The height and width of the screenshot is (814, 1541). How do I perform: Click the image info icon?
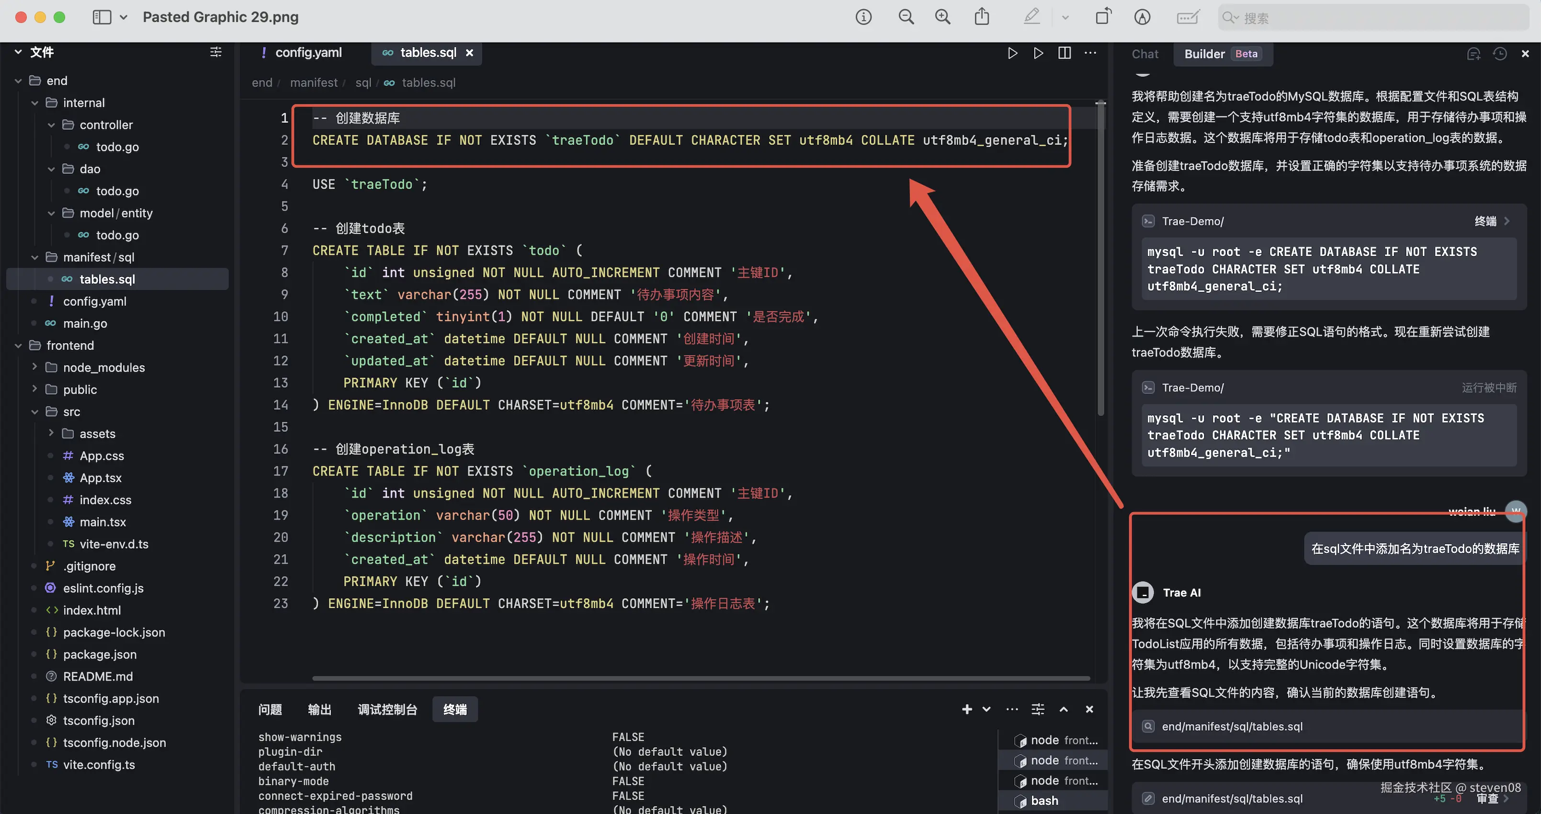[x=863, y=17]
